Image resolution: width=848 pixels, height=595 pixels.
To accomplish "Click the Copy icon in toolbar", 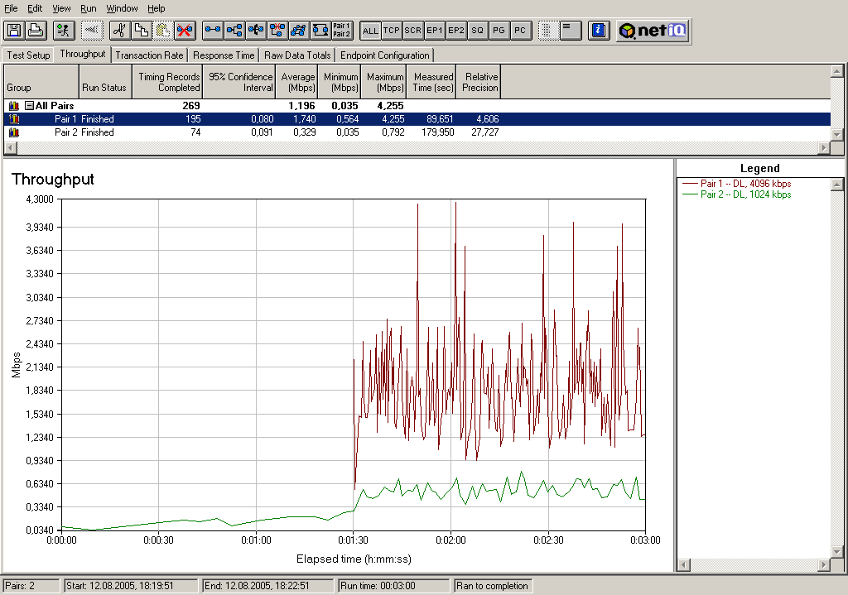I will coord(141,31).
